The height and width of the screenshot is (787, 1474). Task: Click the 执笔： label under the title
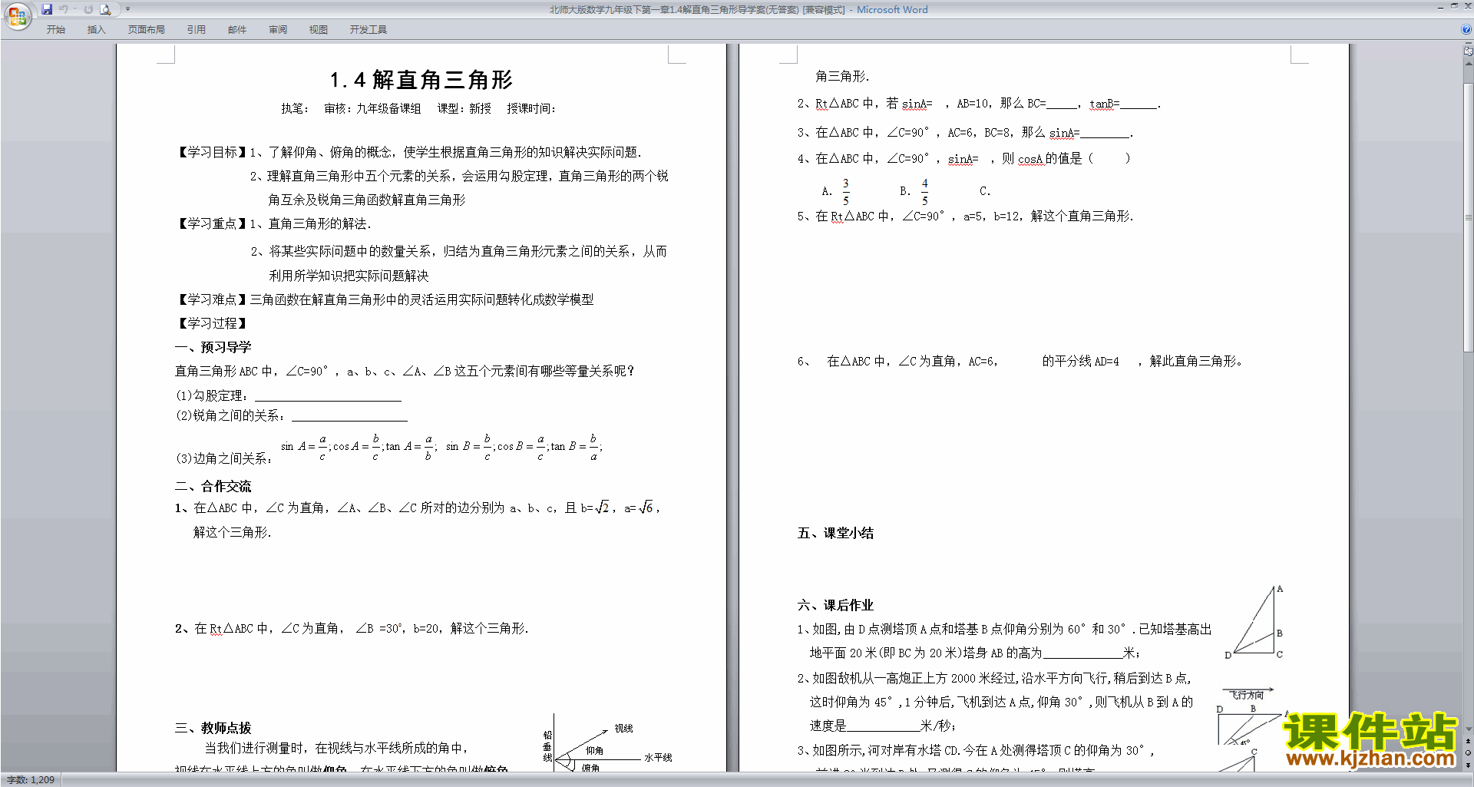pos(295,108)
